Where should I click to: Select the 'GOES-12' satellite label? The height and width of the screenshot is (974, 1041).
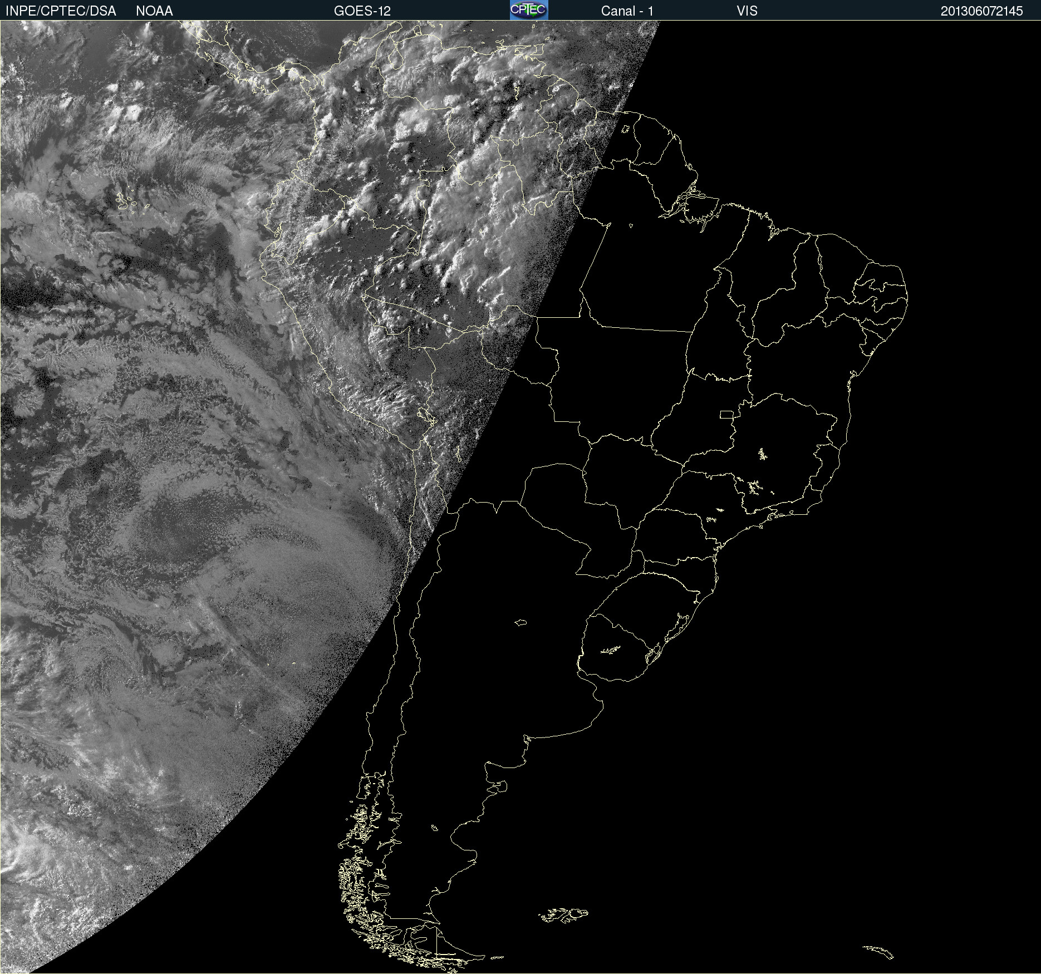362,11
